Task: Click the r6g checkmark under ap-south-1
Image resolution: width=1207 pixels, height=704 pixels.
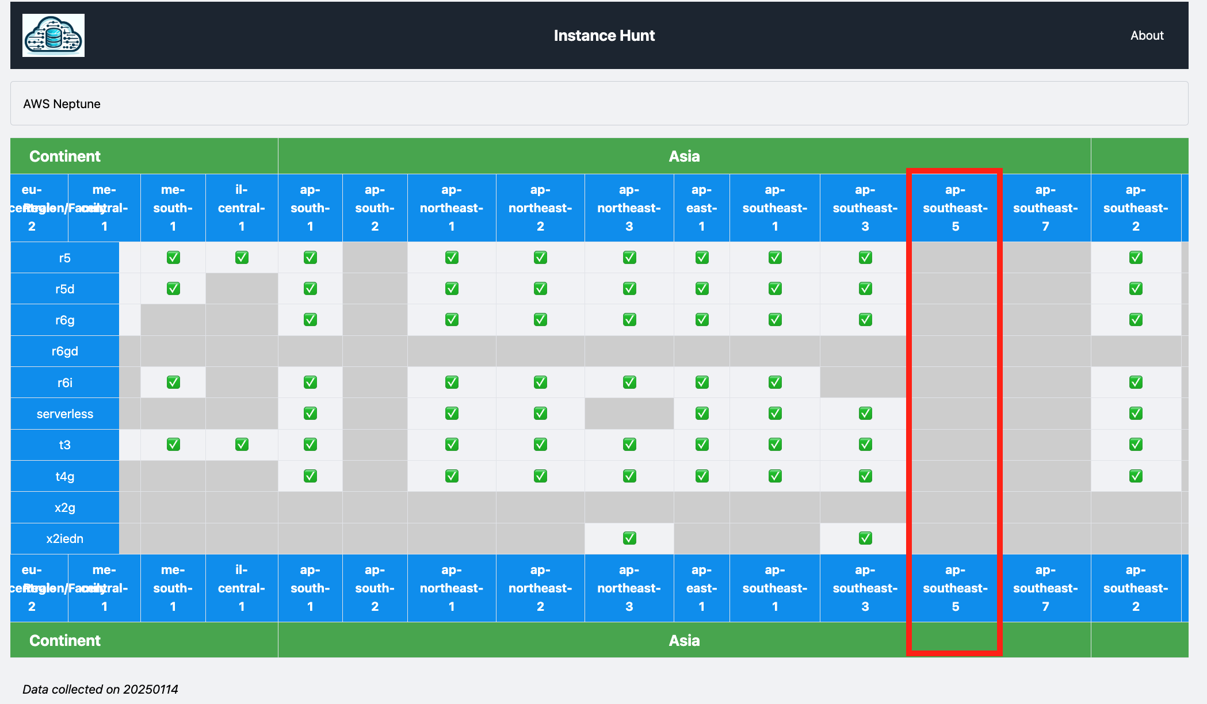Action: tap(310, 319)
